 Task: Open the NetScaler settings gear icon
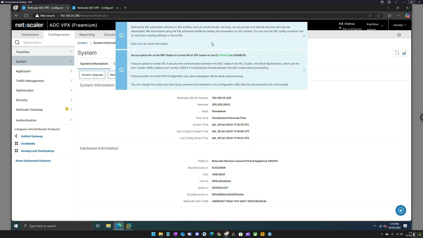click(399, 35)
